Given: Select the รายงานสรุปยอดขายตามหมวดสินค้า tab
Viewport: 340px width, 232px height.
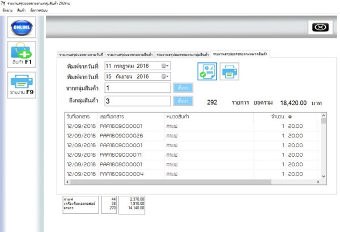Looking at the screenshot, I should pos(240,54).
